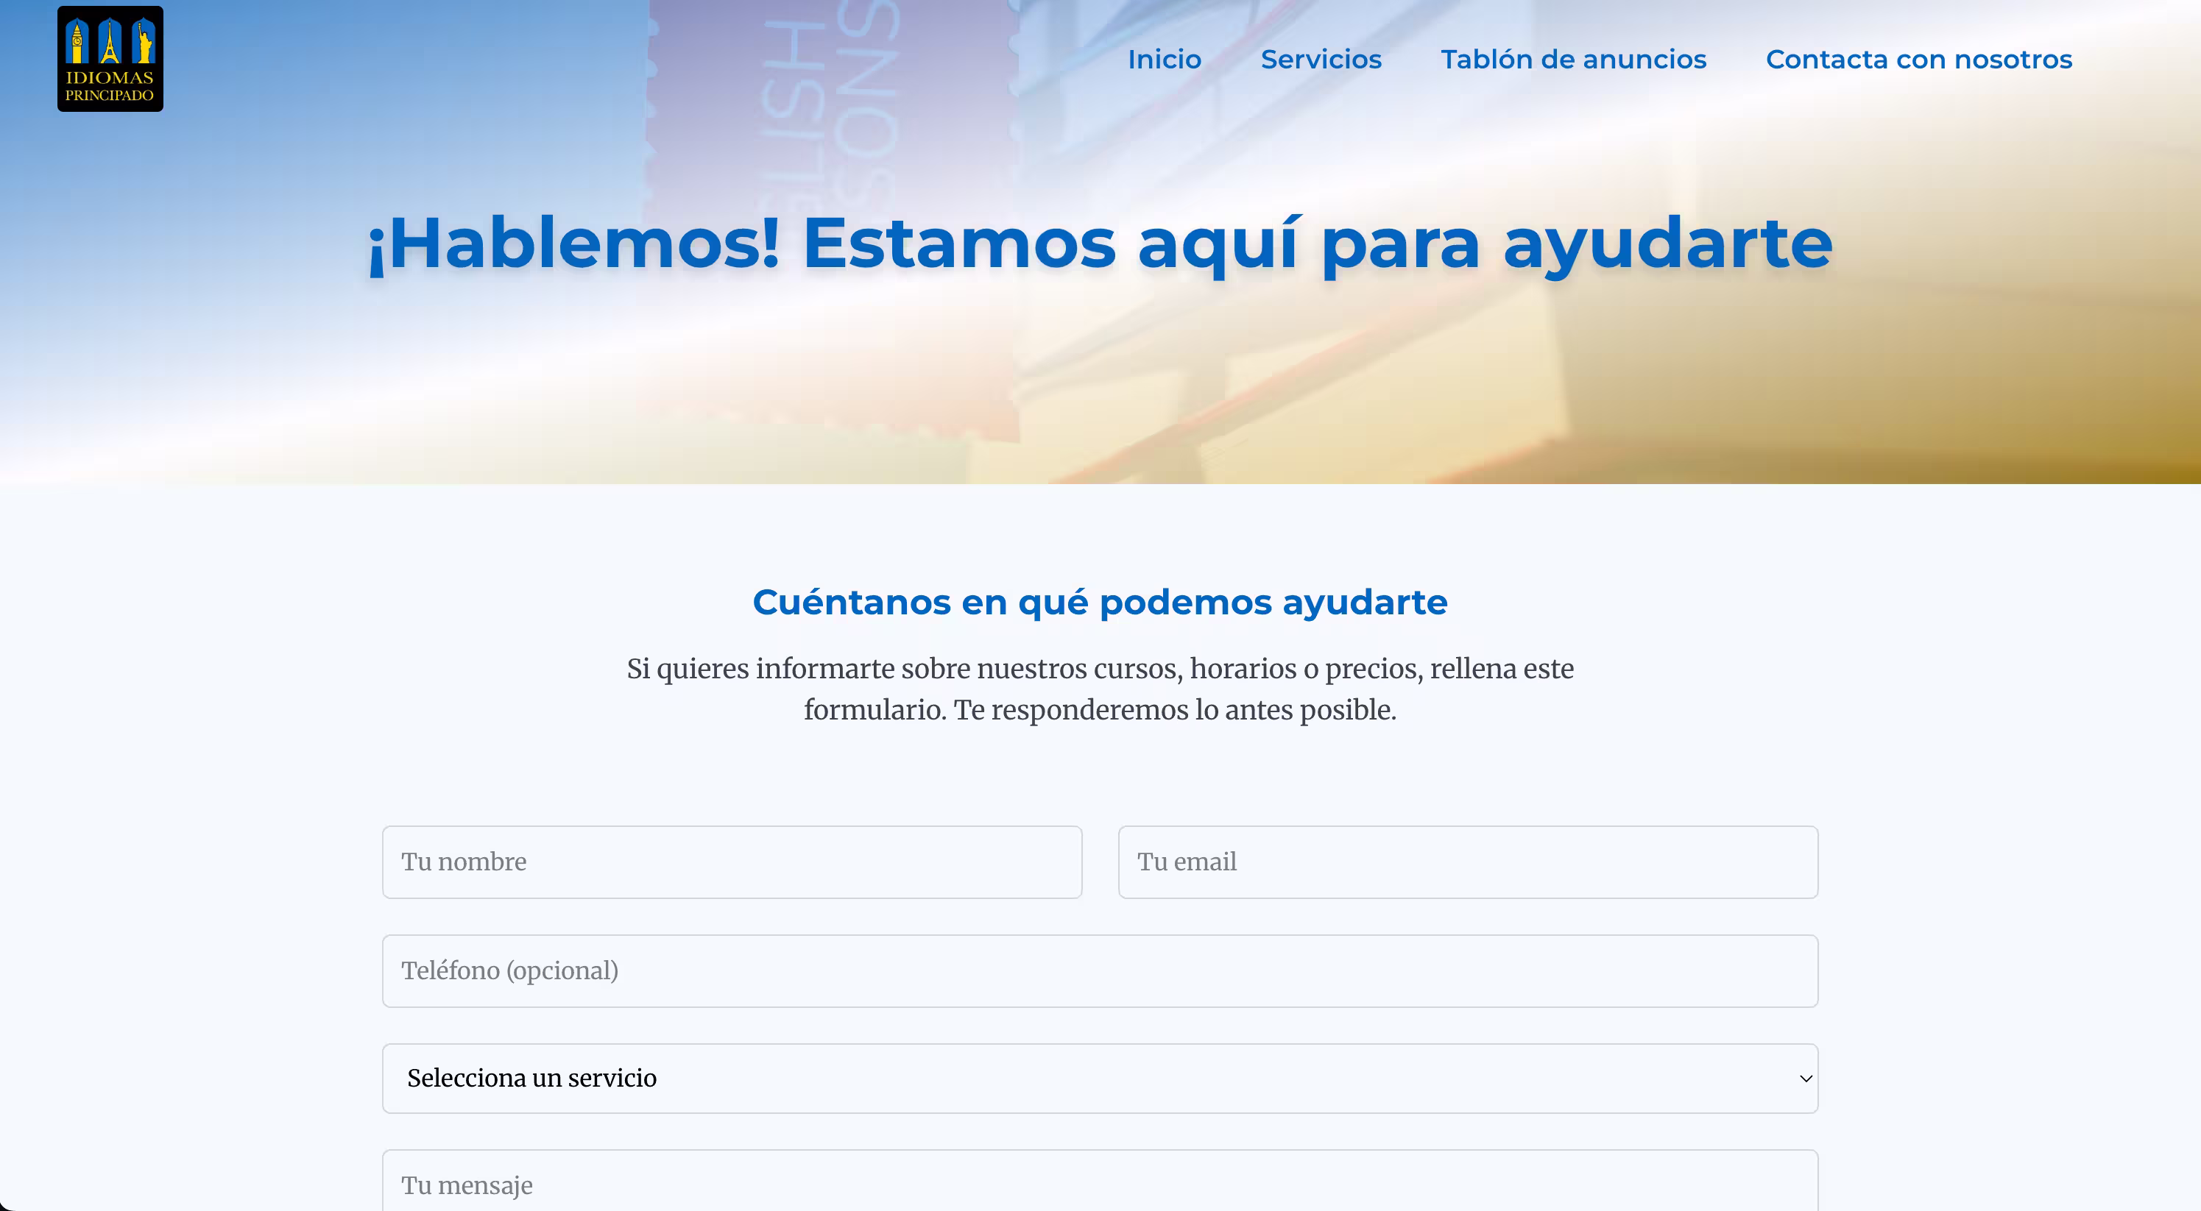2201x1211 pixels.
Task: Open the Servicios menu item
Action: [x=1320, y=59]
